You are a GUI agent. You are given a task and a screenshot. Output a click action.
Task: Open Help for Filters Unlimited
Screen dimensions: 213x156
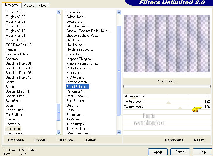tap(202, 152)
